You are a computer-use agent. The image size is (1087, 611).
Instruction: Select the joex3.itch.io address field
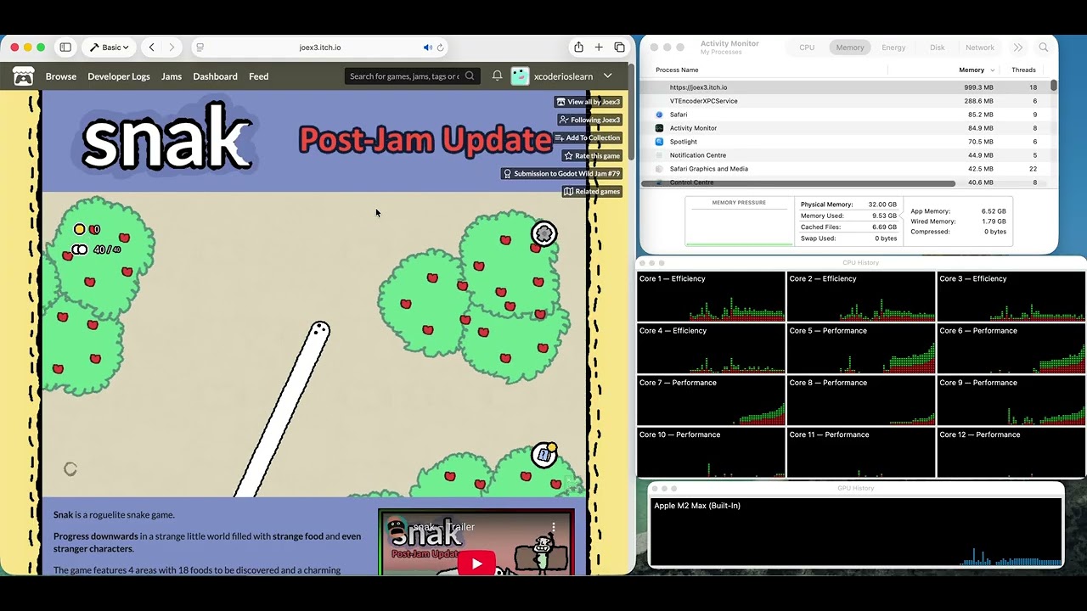[x=320, y=48]
